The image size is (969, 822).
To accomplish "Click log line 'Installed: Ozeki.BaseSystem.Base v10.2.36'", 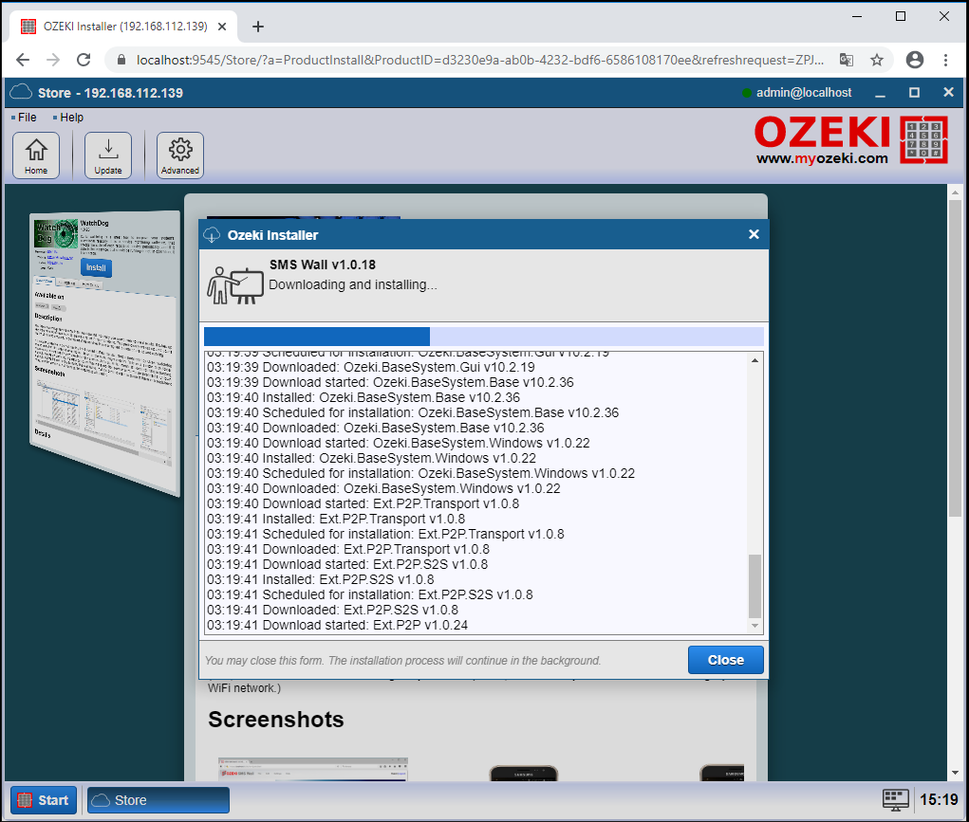I will [363, 397].
